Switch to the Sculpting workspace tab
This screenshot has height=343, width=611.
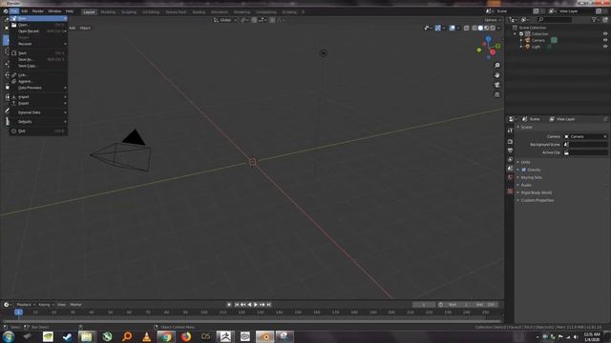click(129, 12)
